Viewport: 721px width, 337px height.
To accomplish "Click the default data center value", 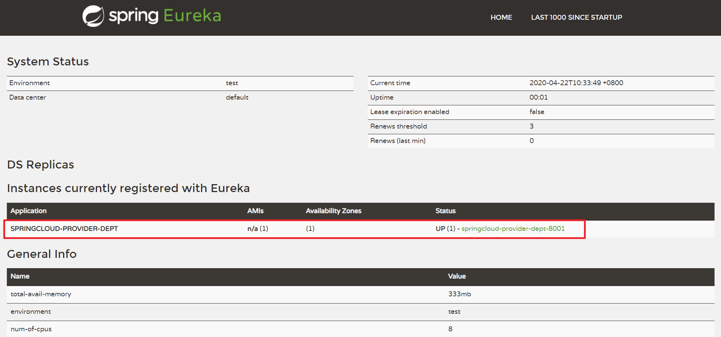I will (237, 97).
